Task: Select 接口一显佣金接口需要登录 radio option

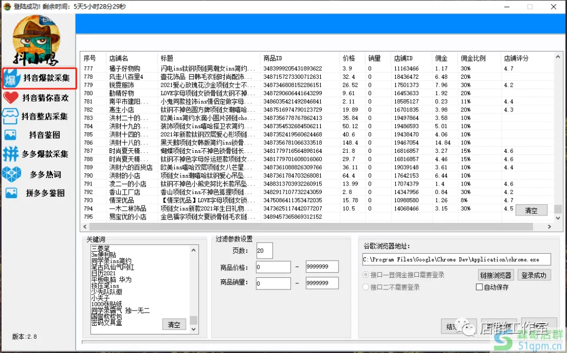Action: point(366,275)
